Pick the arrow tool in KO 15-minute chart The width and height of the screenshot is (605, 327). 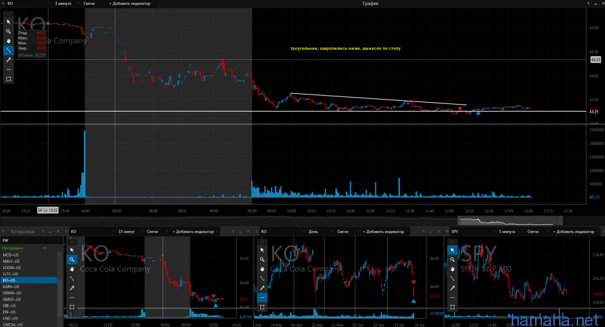click(72, 288)
